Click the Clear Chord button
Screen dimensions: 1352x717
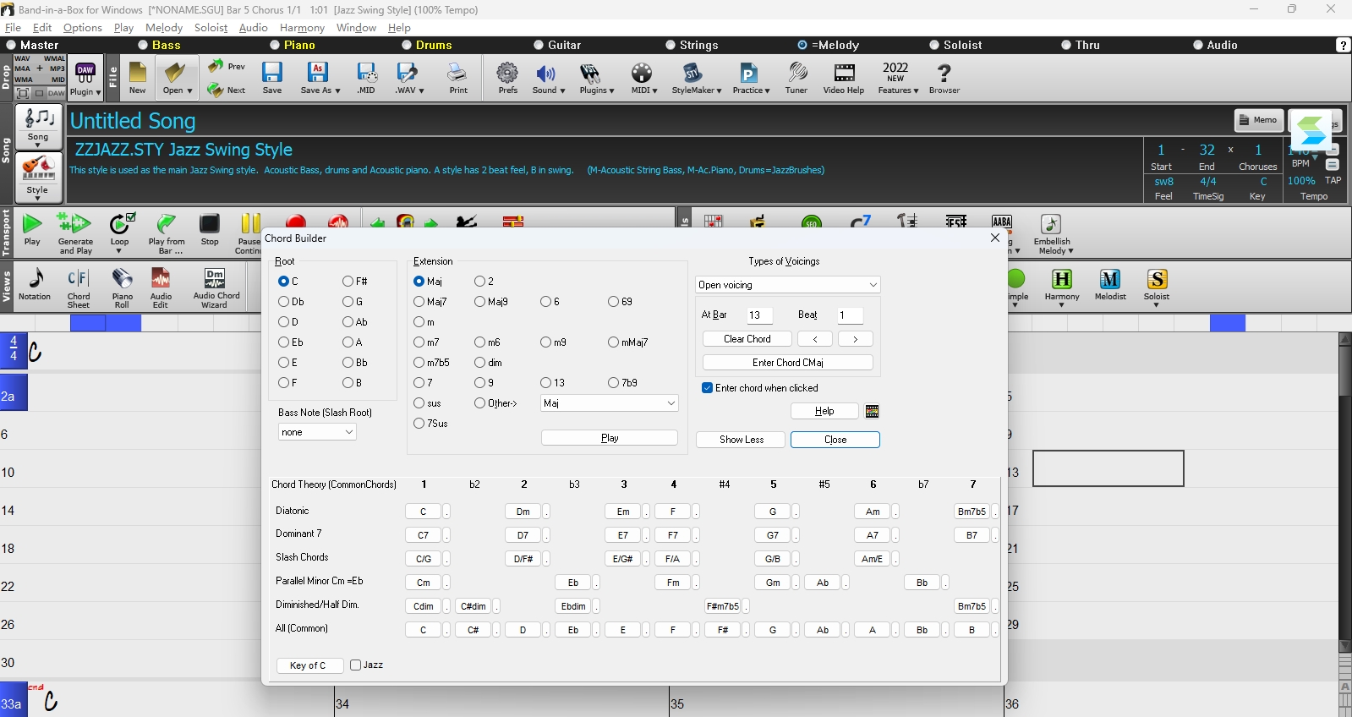pos(747,339)
